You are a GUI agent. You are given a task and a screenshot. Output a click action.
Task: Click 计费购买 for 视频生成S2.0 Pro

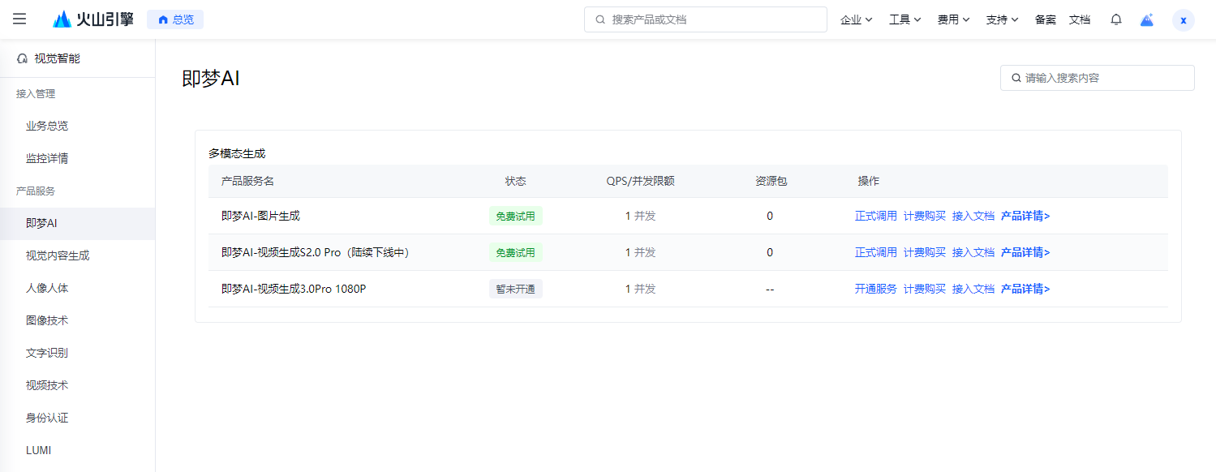click(925, 252)
